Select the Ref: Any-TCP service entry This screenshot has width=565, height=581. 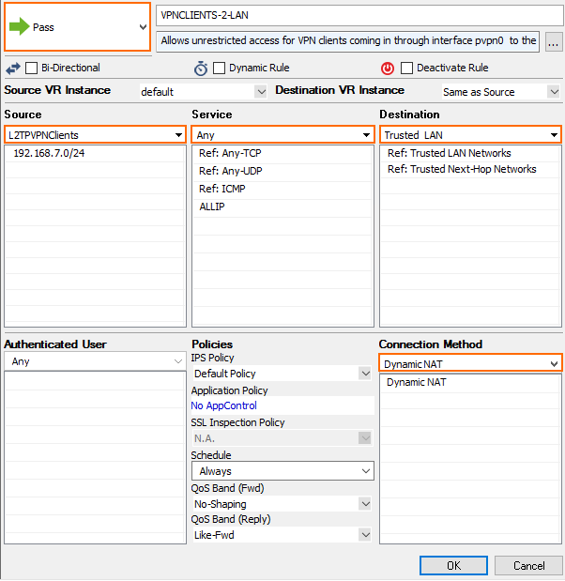click(282, 153)
